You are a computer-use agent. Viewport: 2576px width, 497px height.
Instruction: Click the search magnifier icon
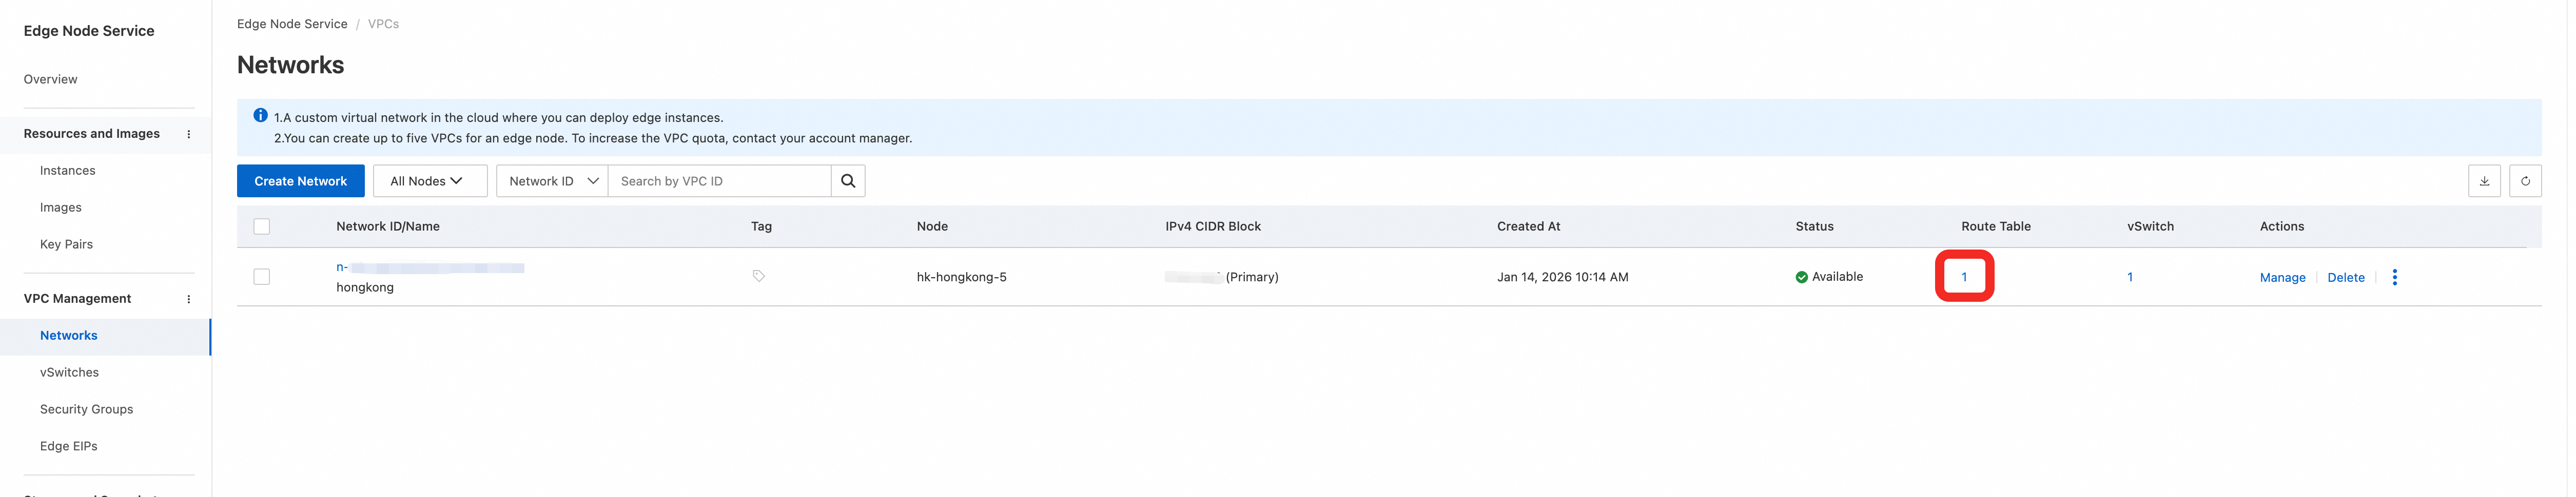pyautogui.click(x=847, y=181)
